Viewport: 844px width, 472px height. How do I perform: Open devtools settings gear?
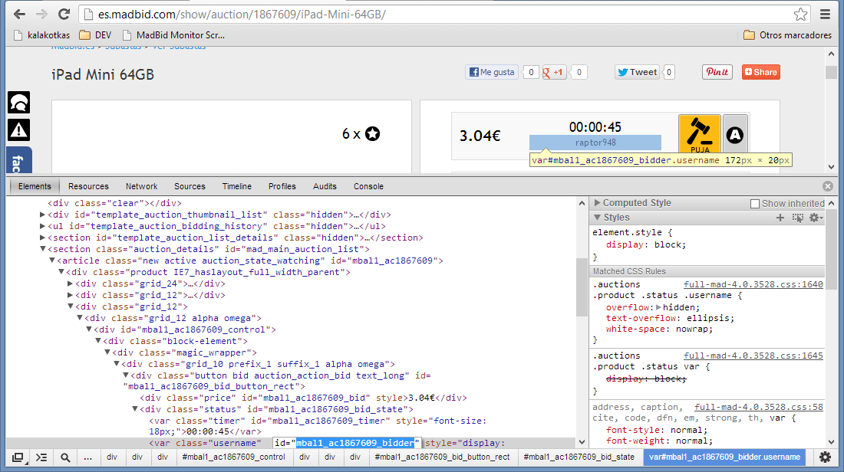(x=825, y=457)
